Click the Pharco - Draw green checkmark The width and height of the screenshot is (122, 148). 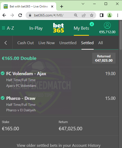pos(3,98)
